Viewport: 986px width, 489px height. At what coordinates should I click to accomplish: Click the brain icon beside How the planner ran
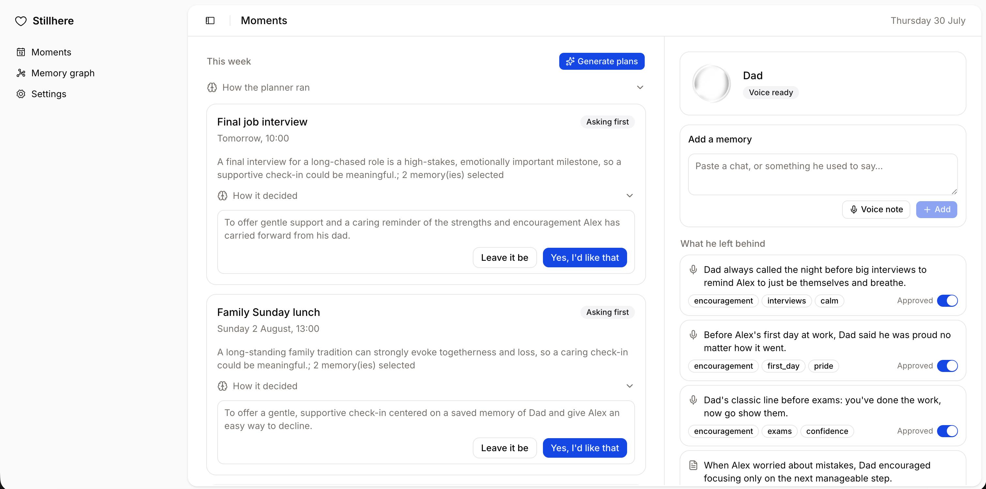[x=212, y=88]
